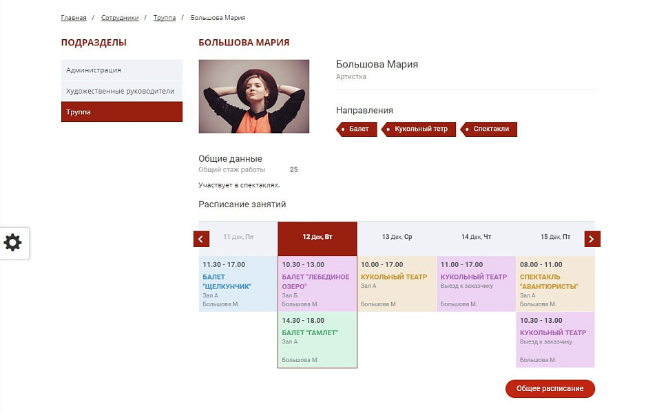Open the Общее расписание button
657x413 pixels.
point(550,388)
